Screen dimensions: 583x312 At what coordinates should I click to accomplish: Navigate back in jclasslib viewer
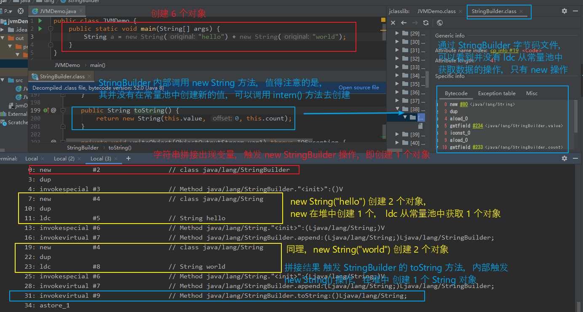click(x=404, y=23)
